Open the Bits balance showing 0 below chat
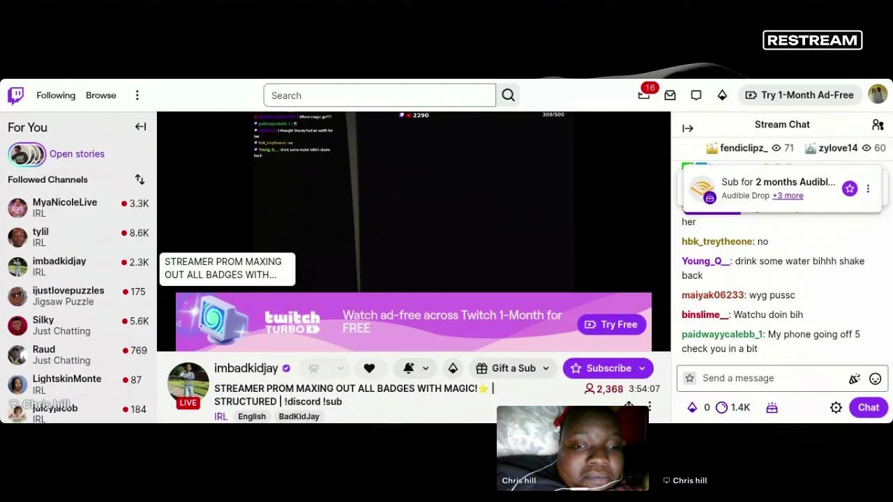 coord(698,408)
